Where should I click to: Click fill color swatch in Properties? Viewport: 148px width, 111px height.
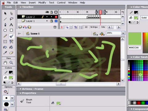[58, 103]
